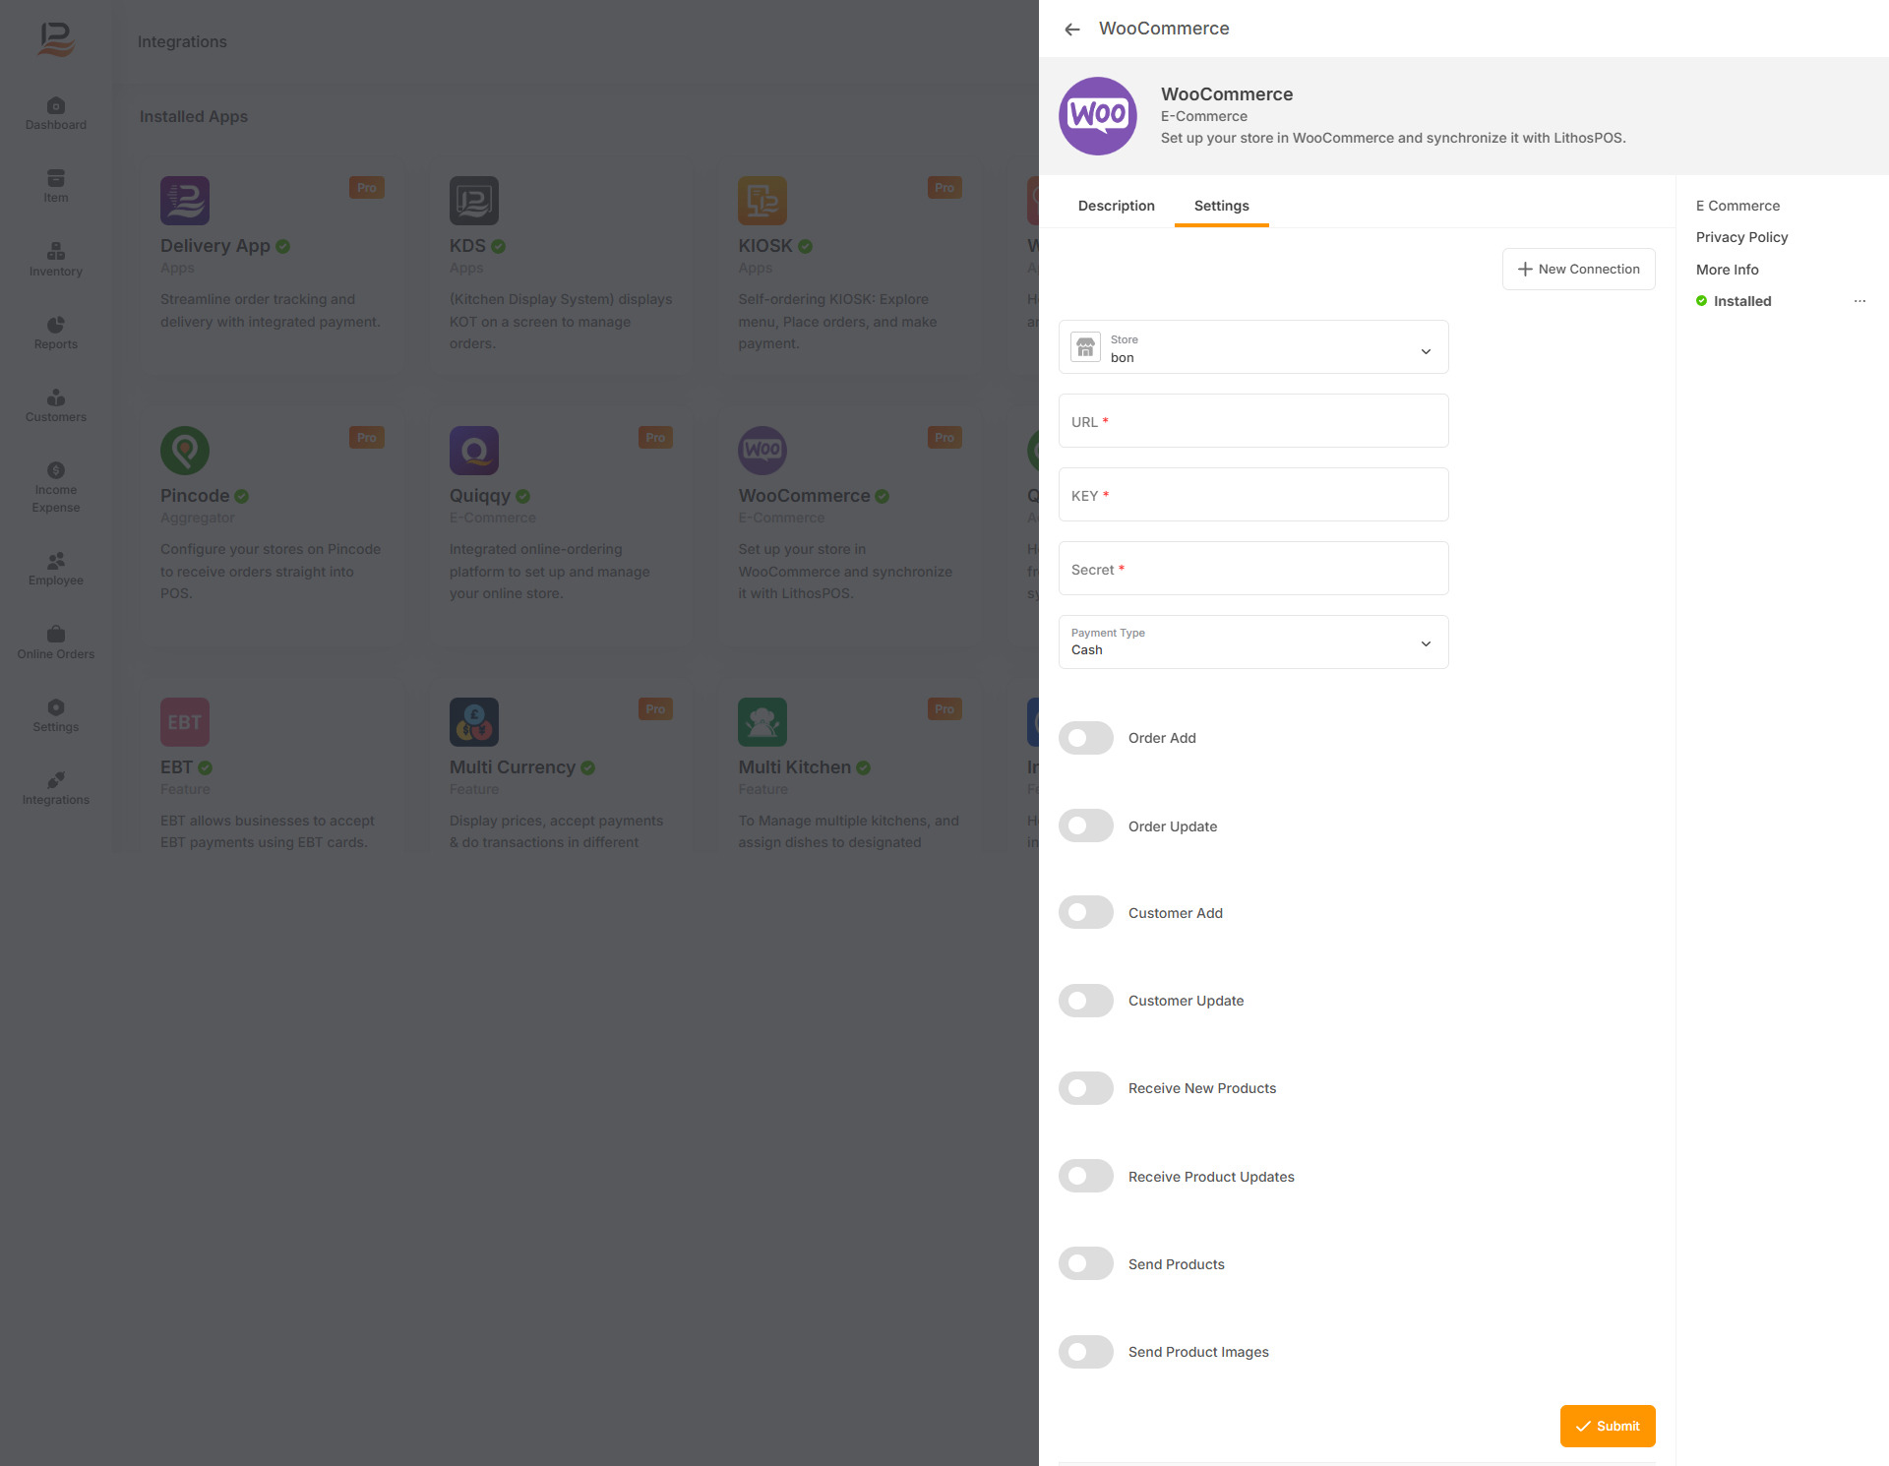Click the back arrow beside WooCommerce title
1889x1466 pixels.
pos(1072,30)
